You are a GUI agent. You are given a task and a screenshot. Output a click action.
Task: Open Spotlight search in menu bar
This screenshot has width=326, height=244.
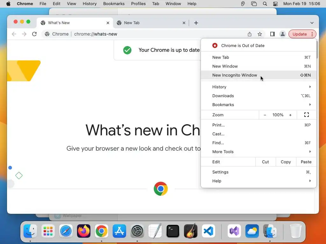265,4
